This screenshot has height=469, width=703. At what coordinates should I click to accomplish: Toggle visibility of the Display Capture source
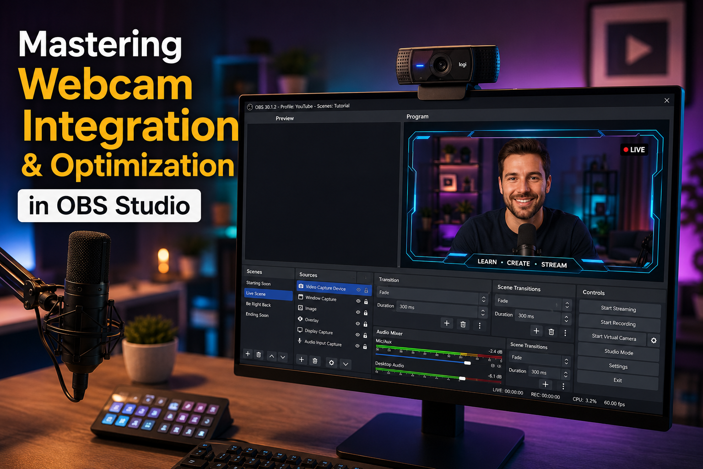pyautogui.click(x=358, y=335)
